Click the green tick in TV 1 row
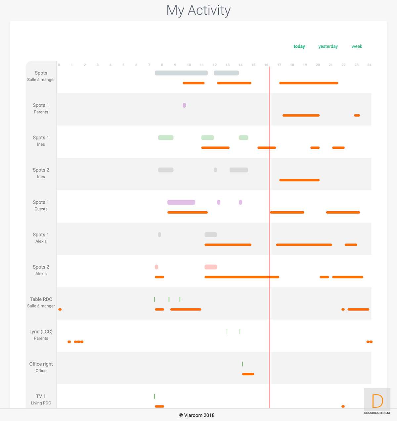397x421 pixels. coord(154,396)
